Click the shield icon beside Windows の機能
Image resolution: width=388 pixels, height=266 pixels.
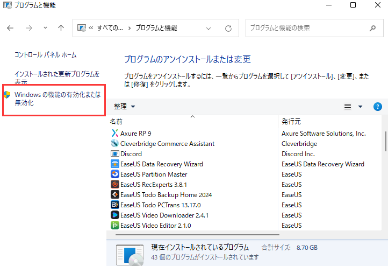(x=7, y=94)
